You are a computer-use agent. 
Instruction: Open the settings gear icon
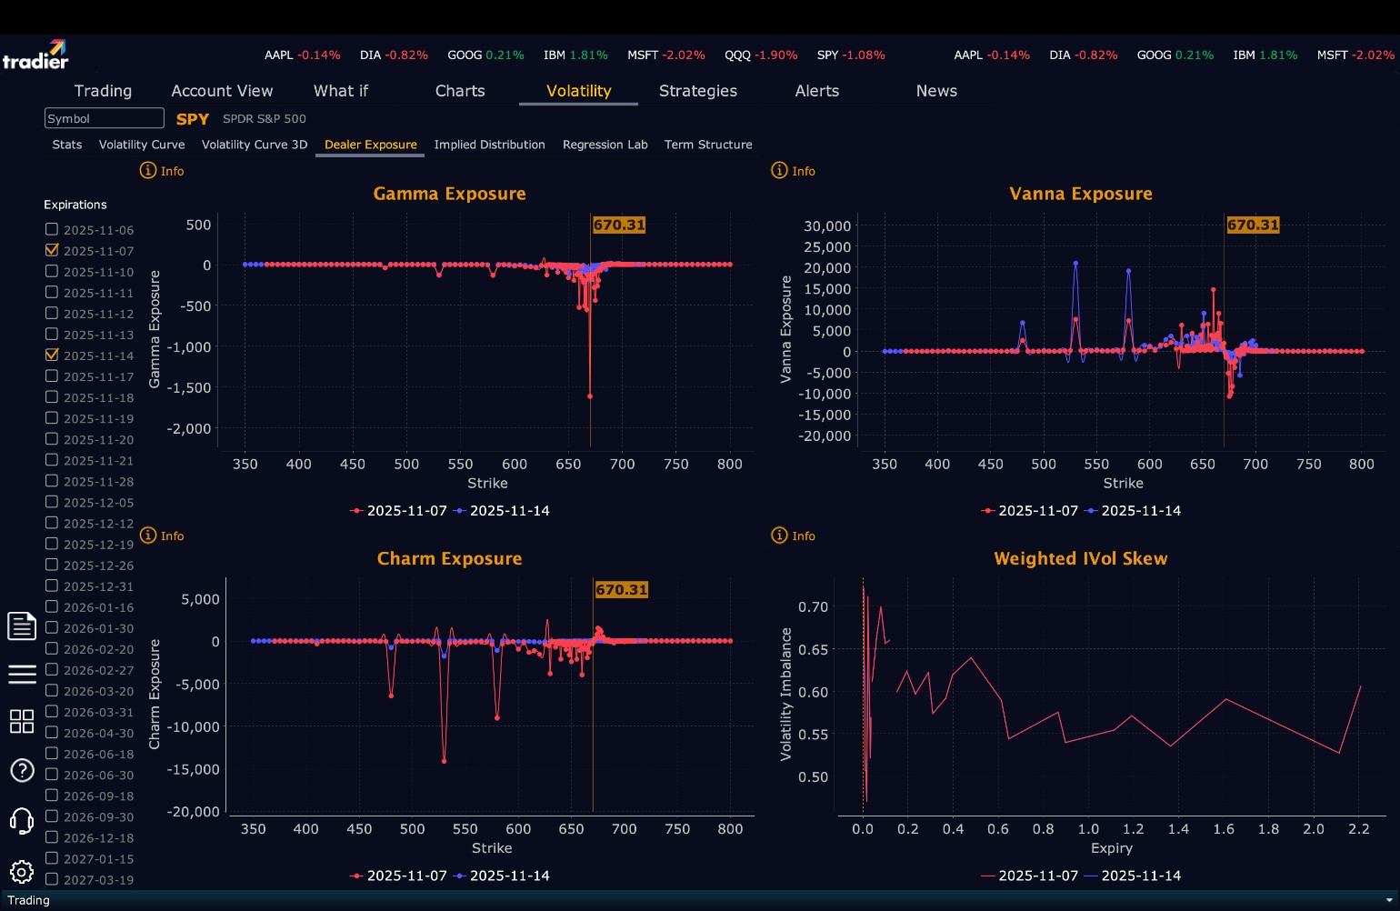click(22, 872)
